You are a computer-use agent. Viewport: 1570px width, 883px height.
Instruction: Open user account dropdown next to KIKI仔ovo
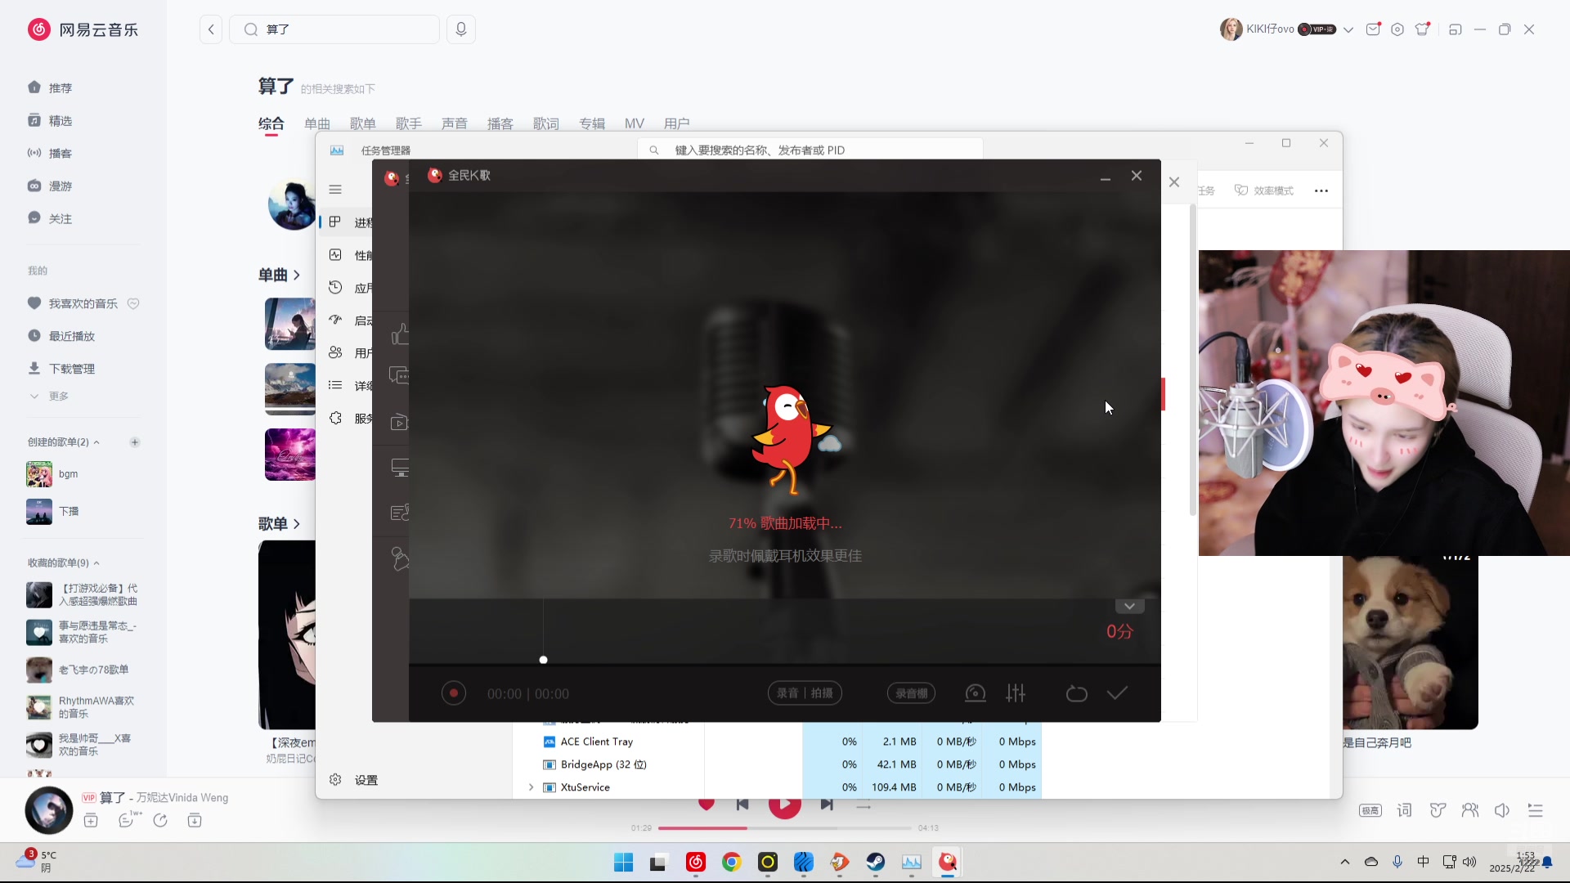click(1348, 29)
